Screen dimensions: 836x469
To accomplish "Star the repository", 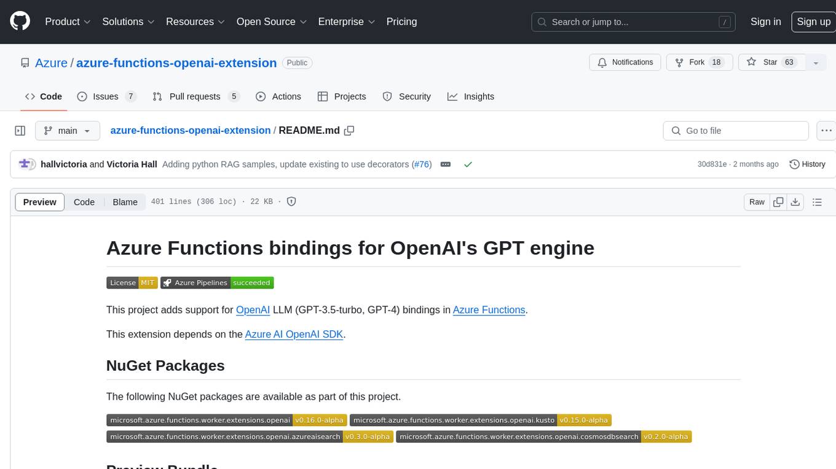I will [771, 63].
